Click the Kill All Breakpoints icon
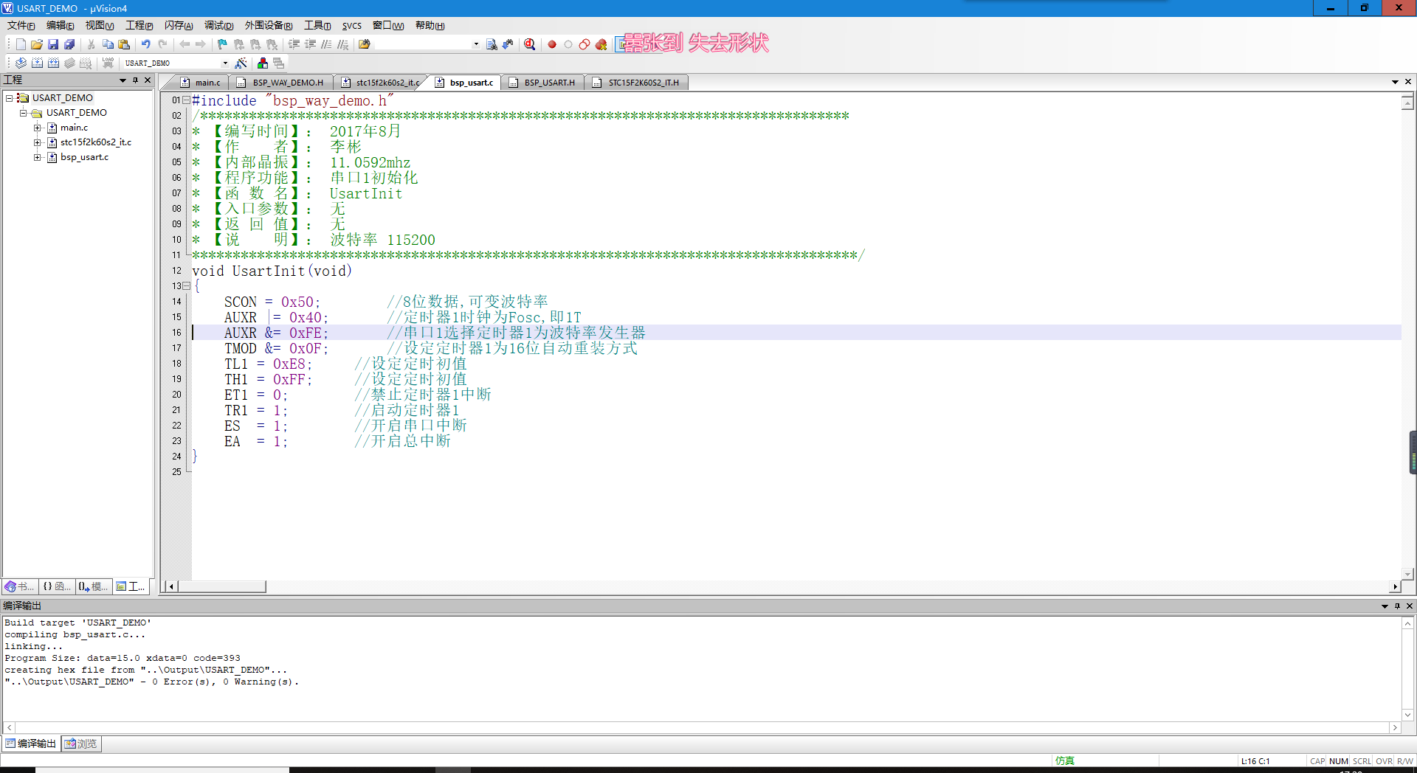The height and width of the screenshot is (773, 1417). tap(600, 44)
